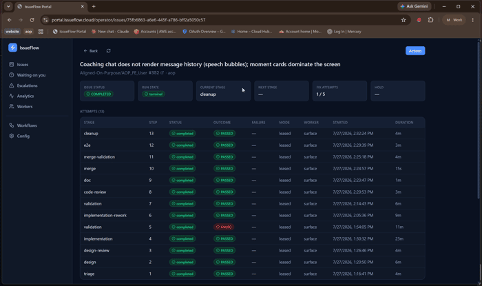Select the cleanup attempt row

click(253, 134)
